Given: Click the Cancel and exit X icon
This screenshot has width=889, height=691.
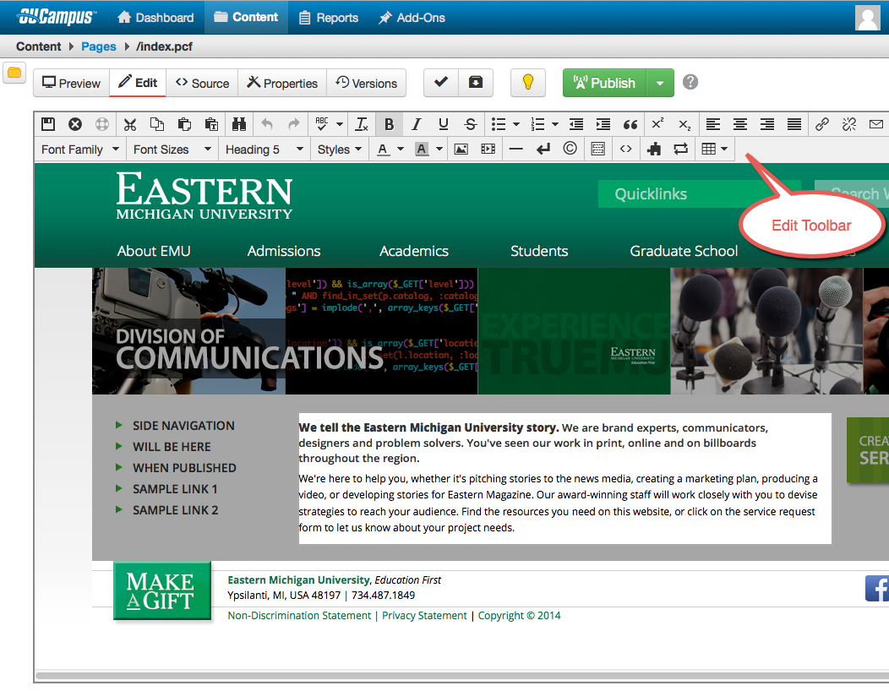Looking at the screenshot, I should click(75, 124).
